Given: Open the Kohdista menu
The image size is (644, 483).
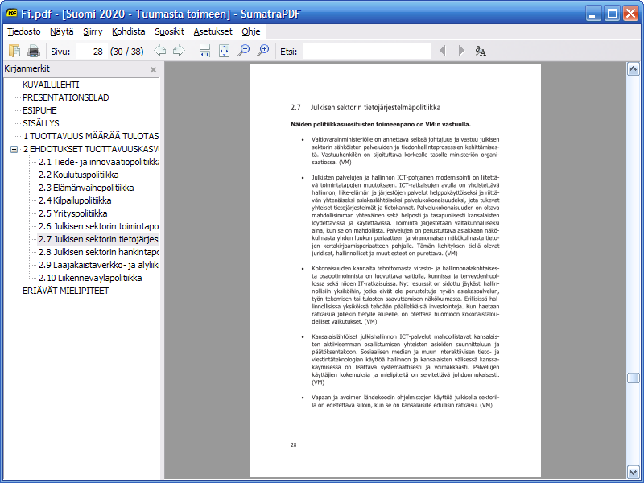Looking at the screenshot, I should pyautogui.click(x=128, y=31).
